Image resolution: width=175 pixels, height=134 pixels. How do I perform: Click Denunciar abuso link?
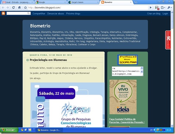56,14
